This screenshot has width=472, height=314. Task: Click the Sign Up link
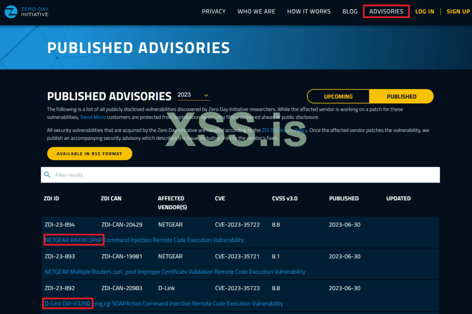pyautogui.click(x=458, y=12)
